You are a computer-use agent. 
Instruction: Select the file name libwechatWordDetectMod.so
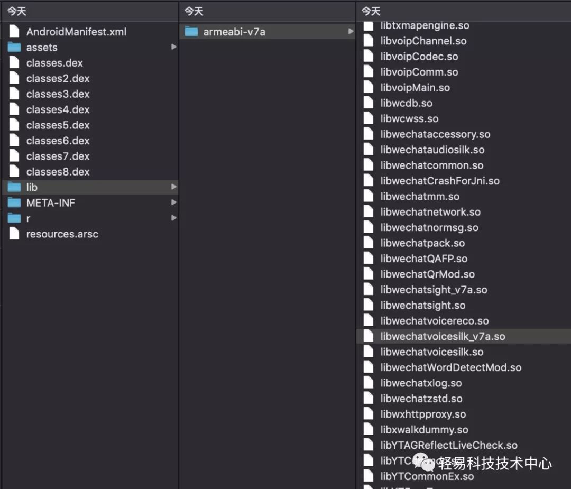click(x=451, y=367)
